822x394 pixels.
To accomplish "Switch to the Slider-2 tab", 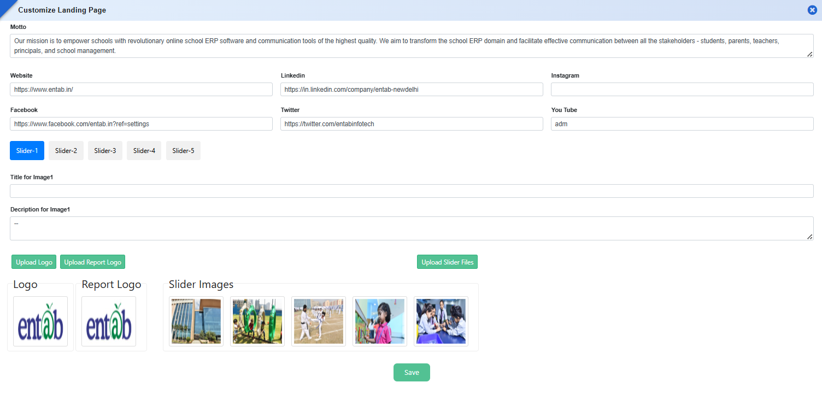I will [x=66, y=151].
